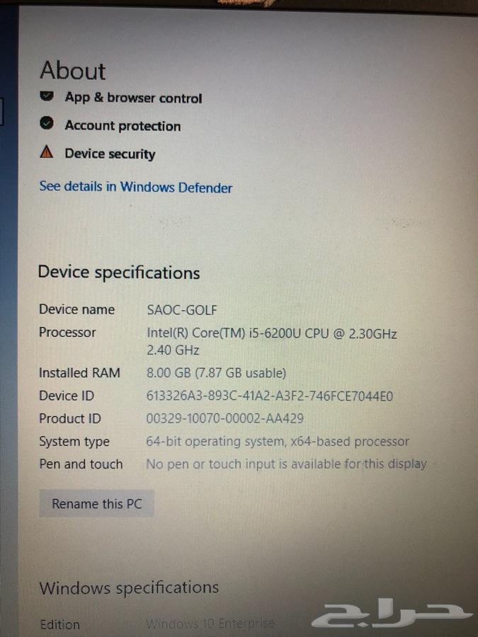Click the Windows specifications heading

[129, 587]
